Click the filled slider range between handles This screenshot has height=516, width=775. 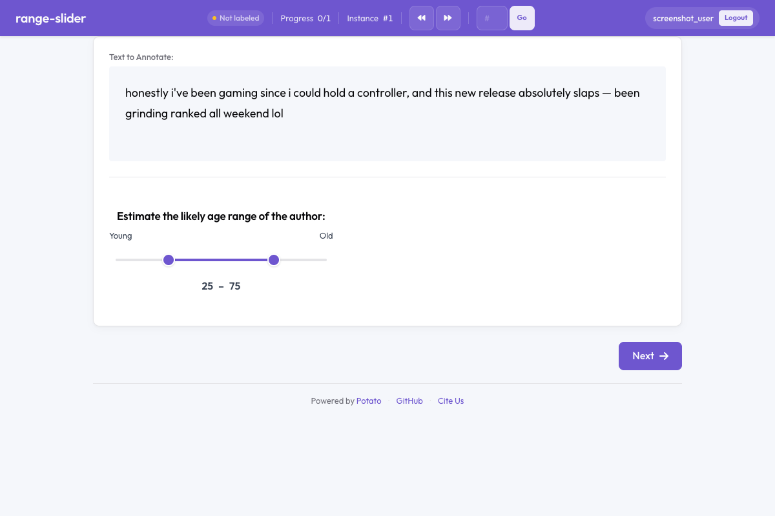pyautogui.click(x=221, y=260)
